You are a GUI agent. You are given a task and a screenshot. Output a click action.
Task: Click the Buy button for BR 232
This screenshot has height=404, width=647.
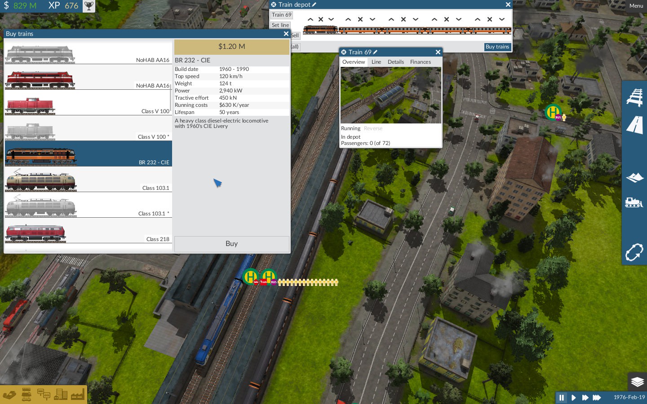(232, 244)
